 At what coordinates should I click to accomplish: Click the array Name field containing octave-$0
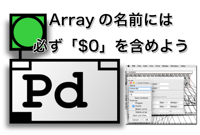pos(140,89)
